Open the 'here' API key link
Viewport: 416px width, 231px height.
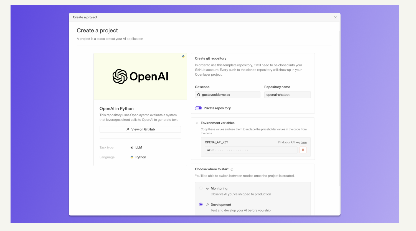coord(303,142)
